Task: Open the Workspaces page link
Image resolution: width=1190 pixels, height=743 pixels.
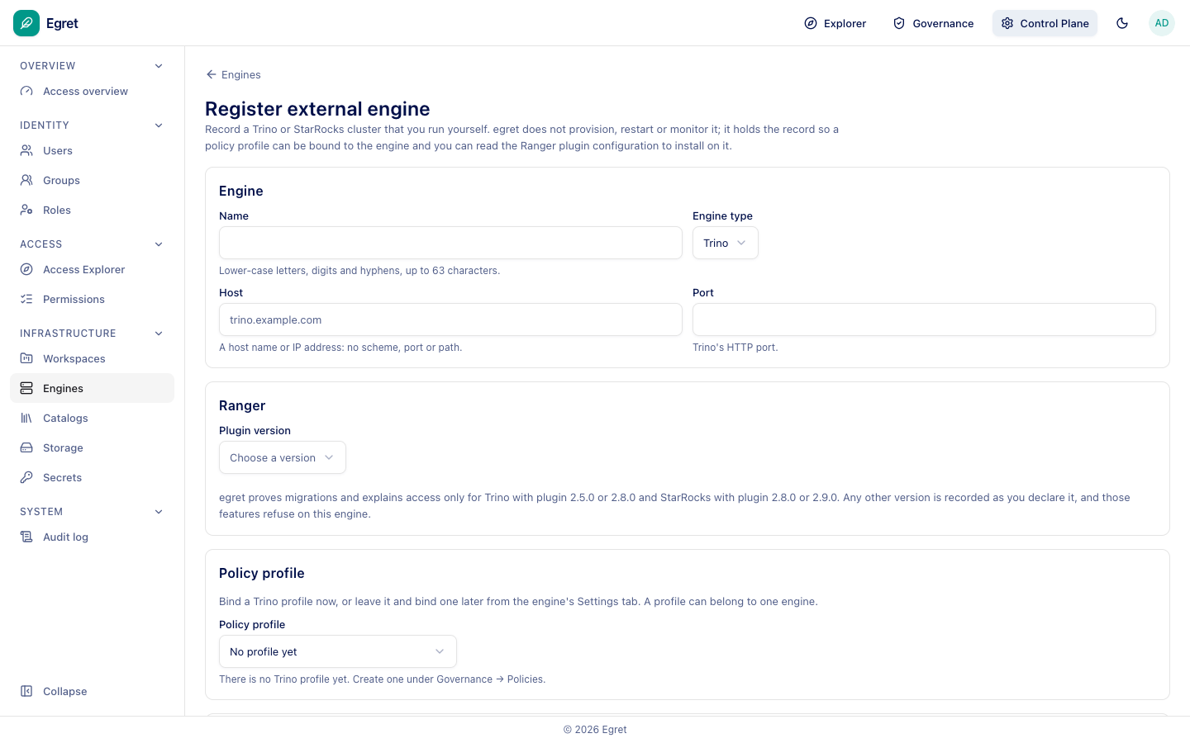Action: pos(93,359)
